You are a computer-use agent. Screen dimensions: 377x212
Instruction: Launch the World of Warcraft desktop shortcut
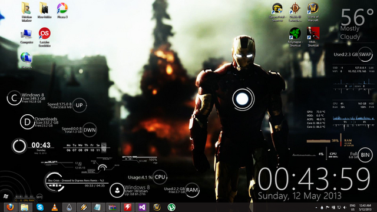point(313,12)
